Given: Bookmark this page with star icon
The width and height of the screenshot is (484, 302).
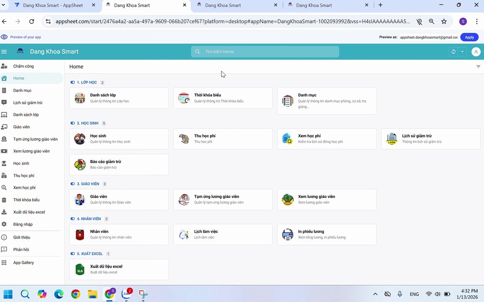Looking at the screenshot, I should (444, 21).
